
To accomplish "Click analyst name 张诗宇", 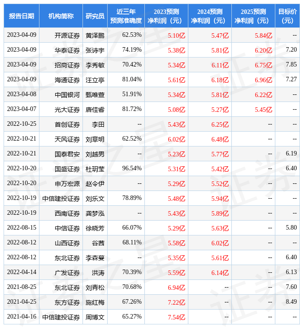I will 95,50.
